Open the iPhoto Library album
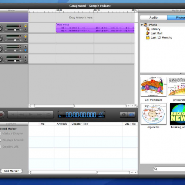This screenshot has height=185, width=185. pos(155,29)
